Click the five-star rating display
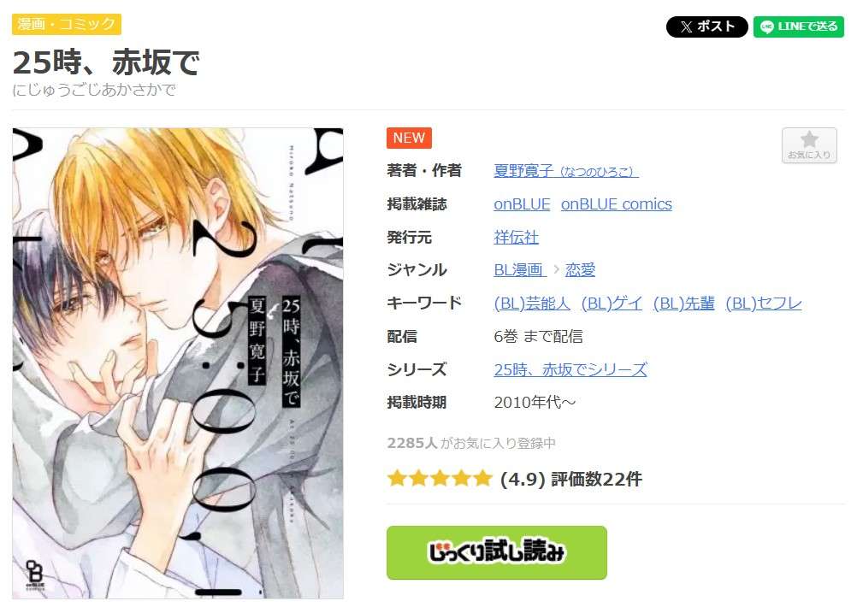 coord(440,479)
